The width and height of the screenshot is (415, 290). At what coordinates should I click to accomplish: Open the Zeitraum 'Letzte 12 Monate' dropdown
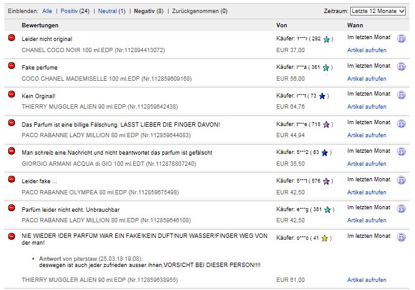tap(378, 11)
